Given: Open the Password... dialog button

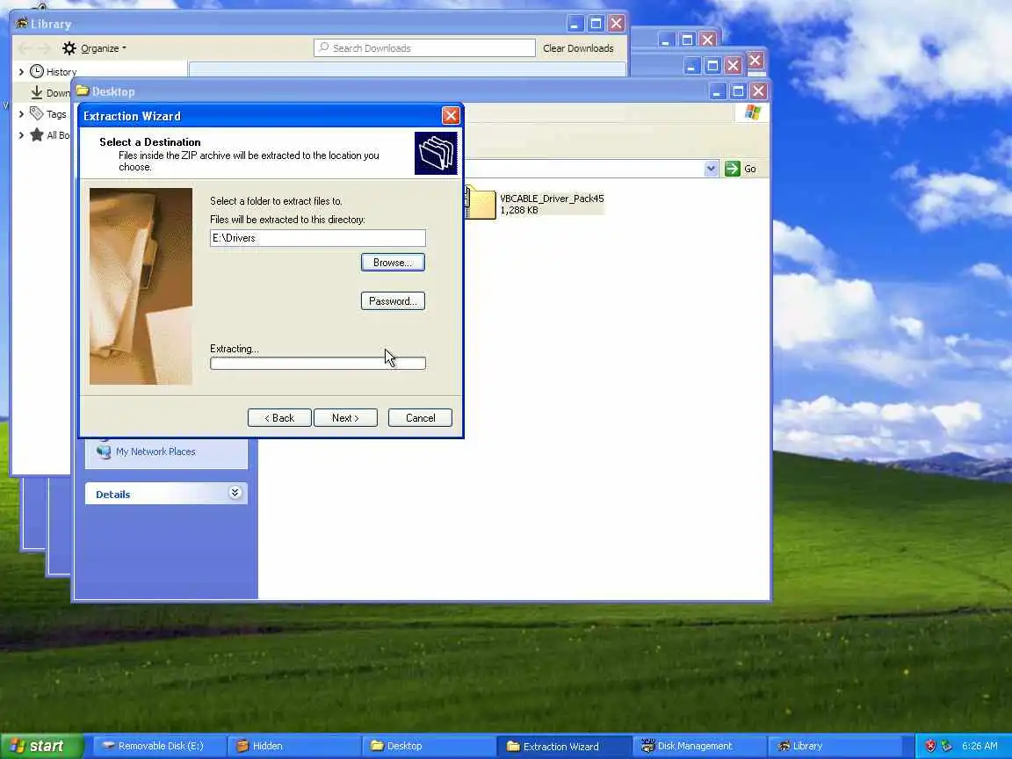Looking at the screenshot, I should click(393, 301).
